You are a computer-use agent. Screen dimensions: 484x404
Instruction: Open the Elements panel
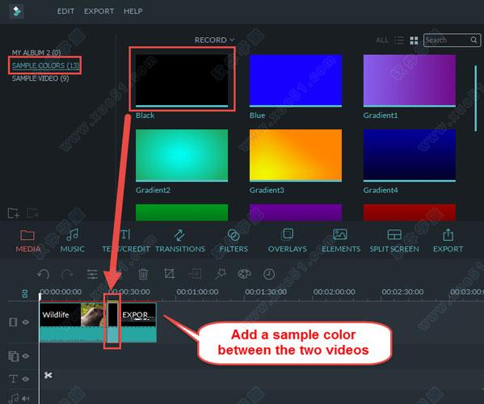(341, 240)
